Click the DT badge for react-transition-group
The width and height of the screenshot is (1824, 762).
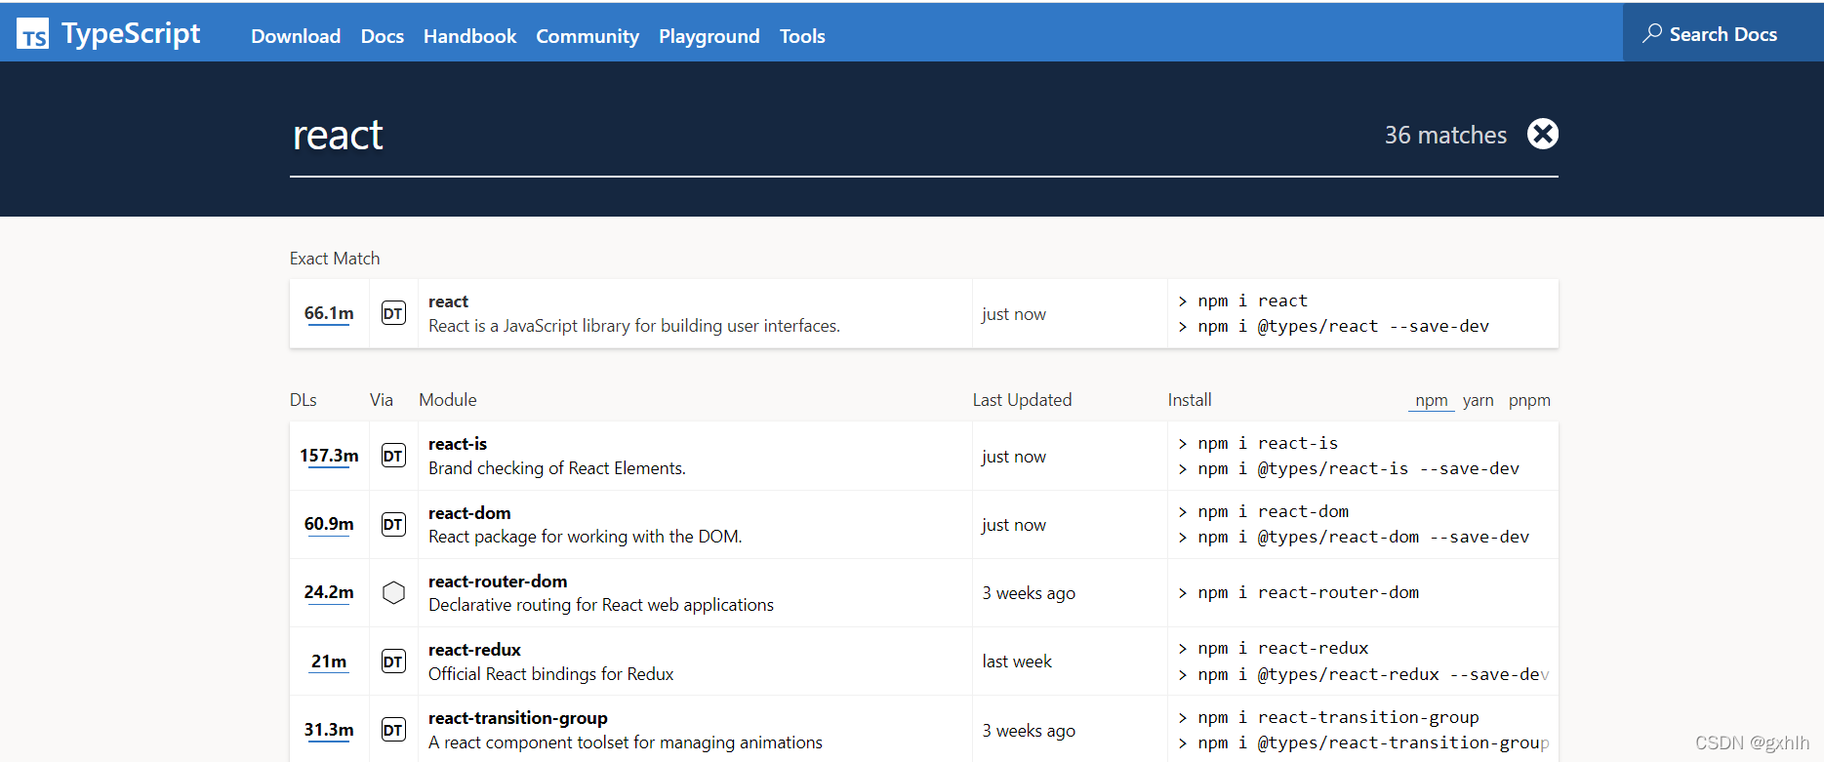tap(393, 730)
